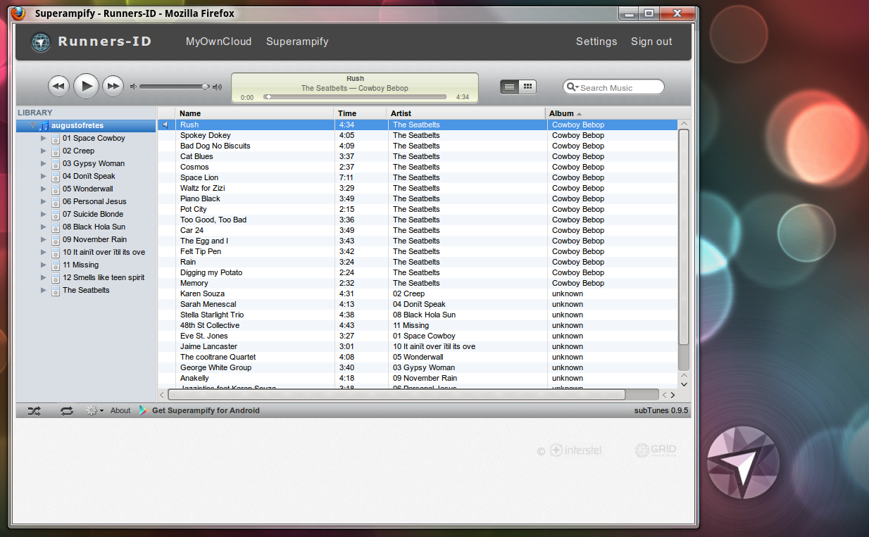Click the now-playing speaker icon on the Rush row
This screenshot has height=537, width=869.
tap(165, 125)
